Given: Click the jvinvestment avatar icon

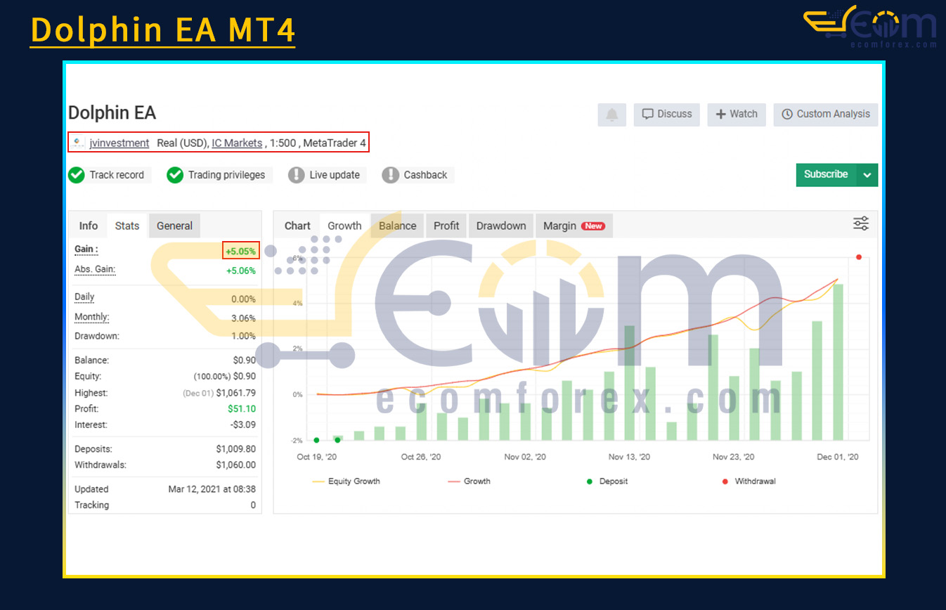Looking at the screenshot, I should (x=79, y=143).
